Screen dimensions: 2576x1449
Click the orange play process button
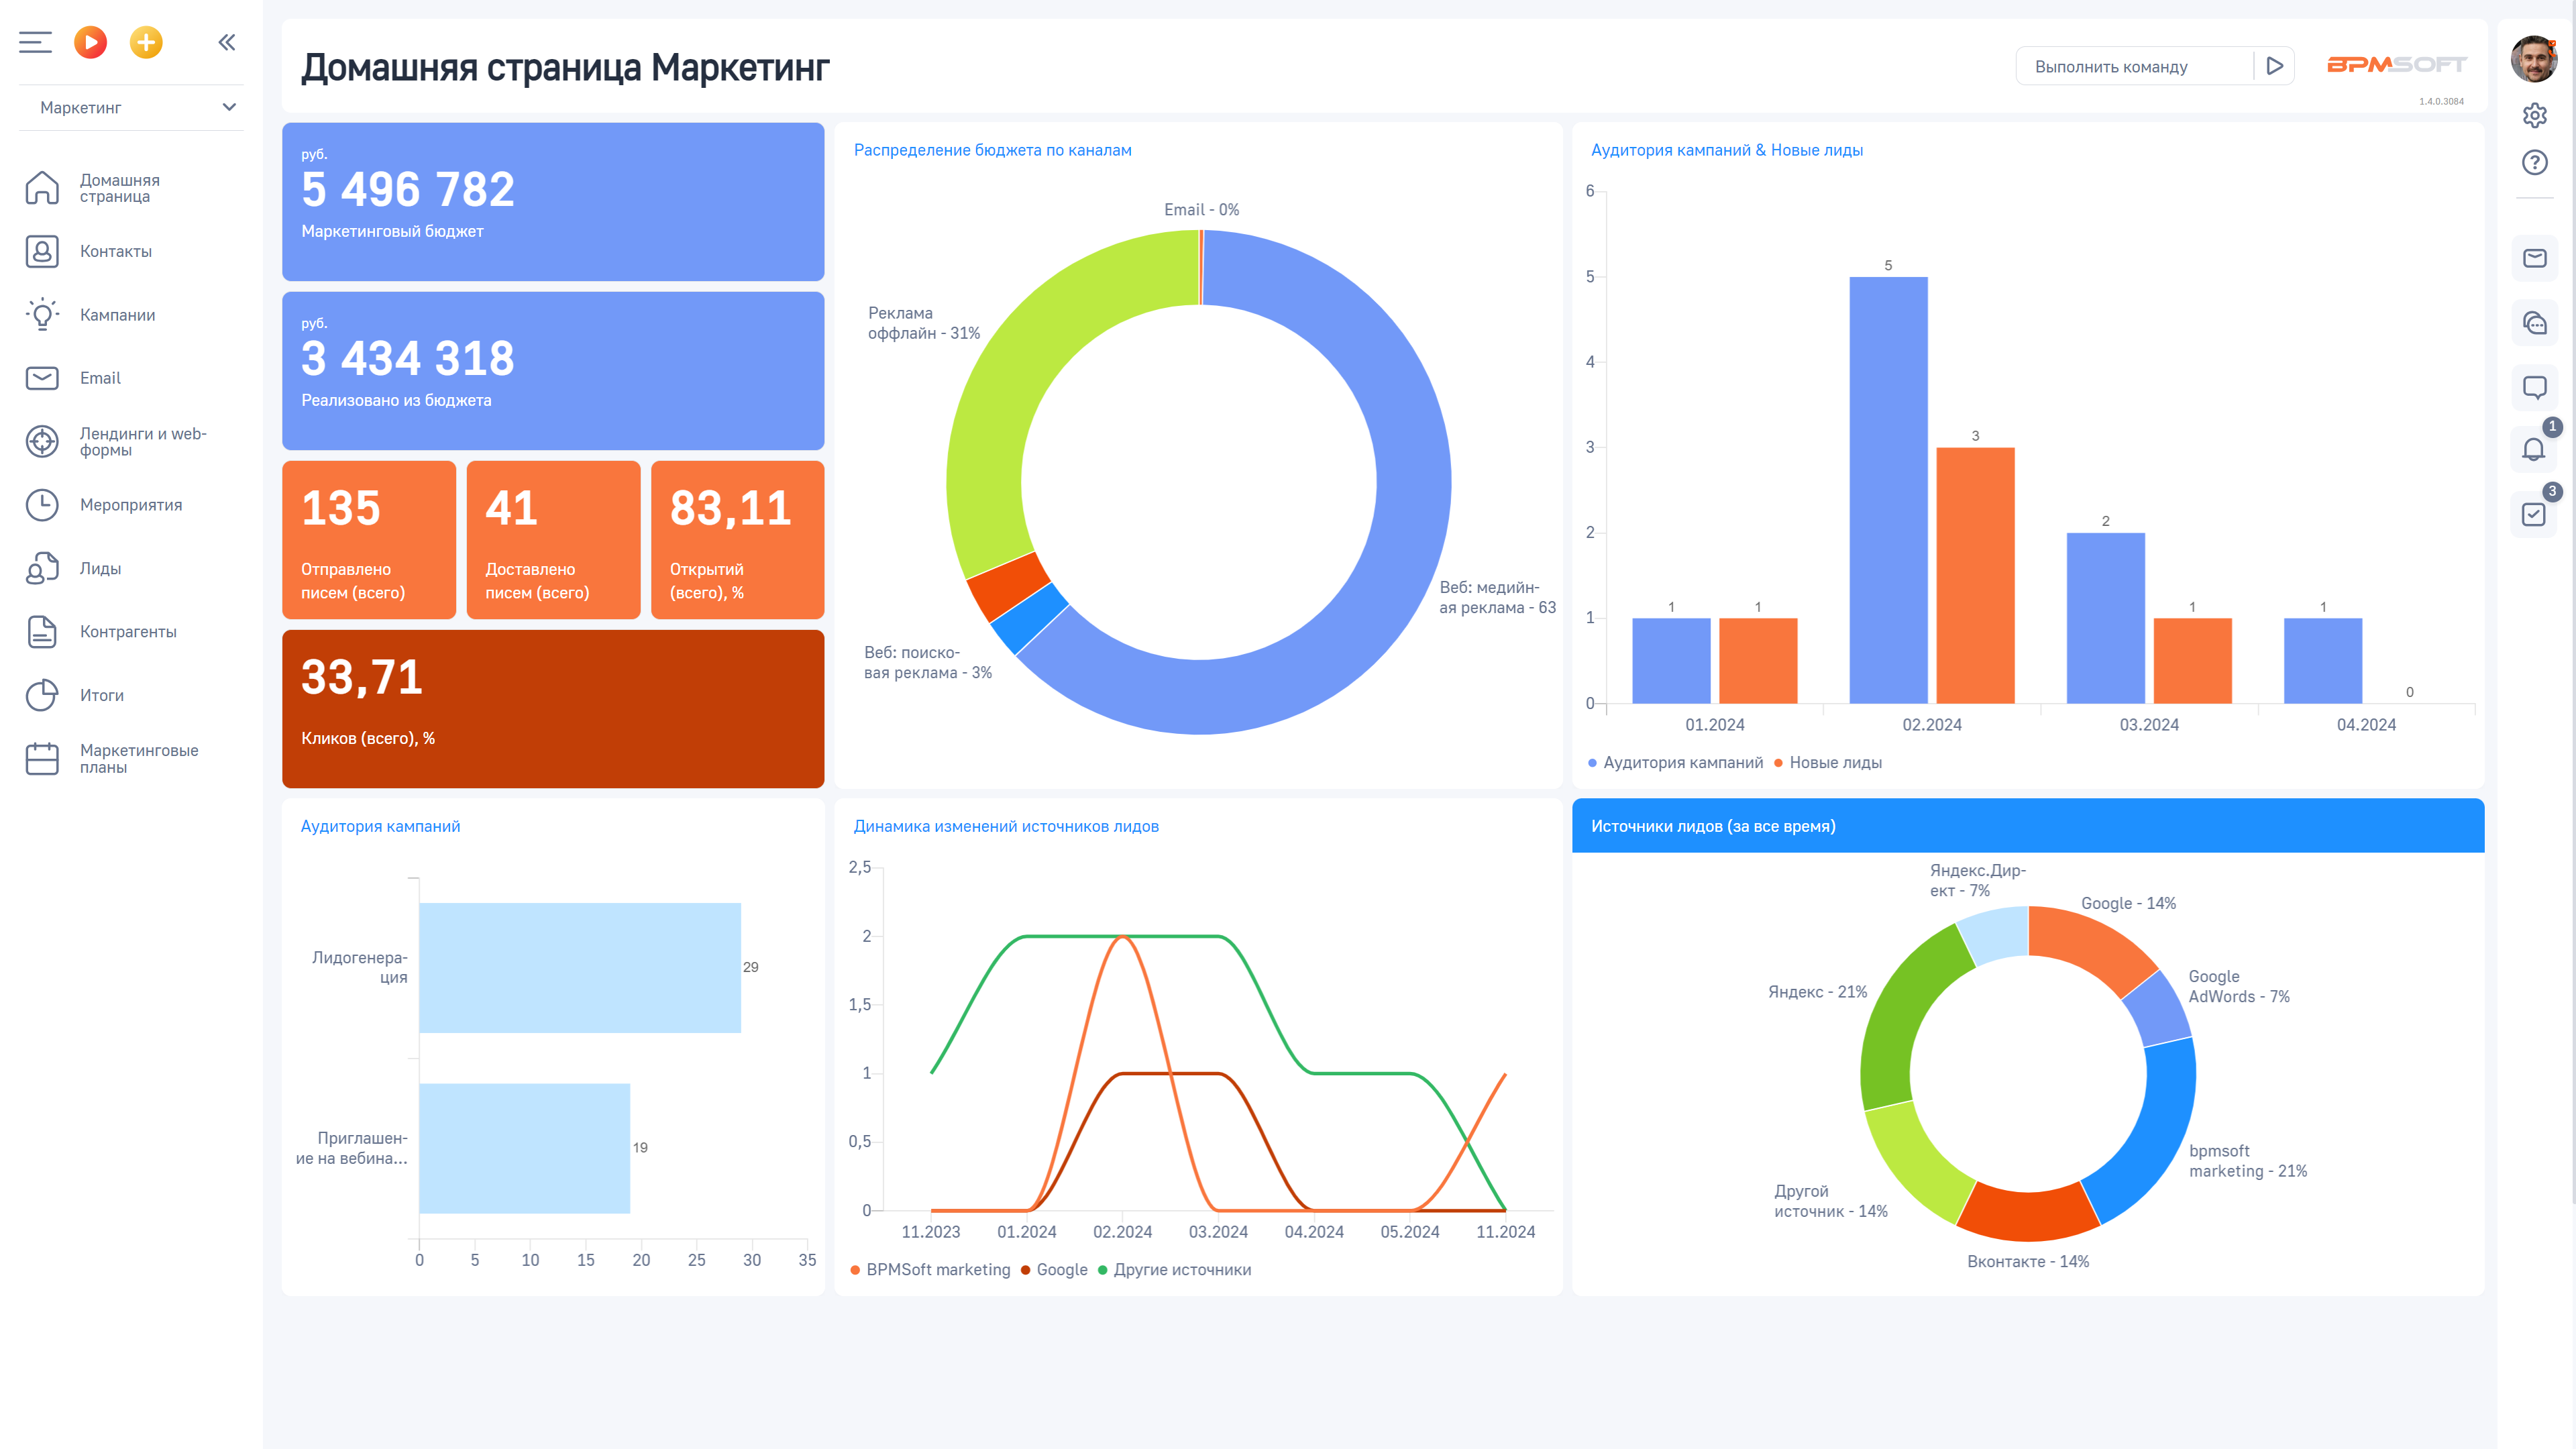90,42
